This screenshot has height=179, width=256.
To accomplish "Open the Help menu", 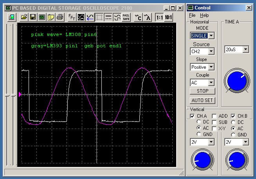I will click(x=204, y=15).
